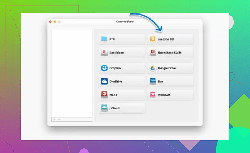Pick the pCloud label text
250x153 pixels.
point(114,108)
